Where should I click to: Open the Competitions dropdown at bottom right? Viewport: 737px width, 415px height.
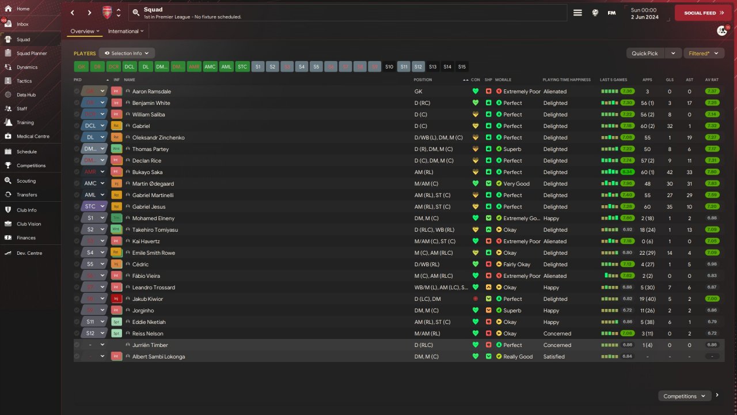(684, 396)
